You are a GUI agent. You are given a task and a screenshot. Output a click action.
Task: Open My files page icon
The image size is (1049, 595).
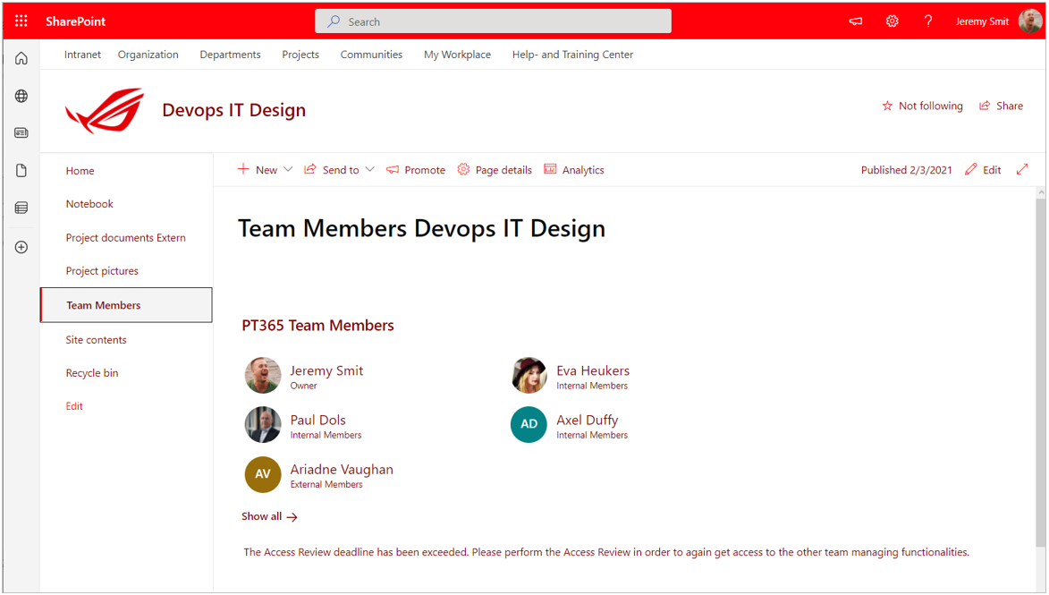coord(21,171)
